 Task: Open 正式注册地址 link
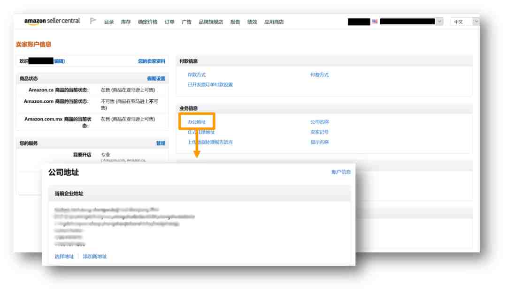(x=201, y=132)
